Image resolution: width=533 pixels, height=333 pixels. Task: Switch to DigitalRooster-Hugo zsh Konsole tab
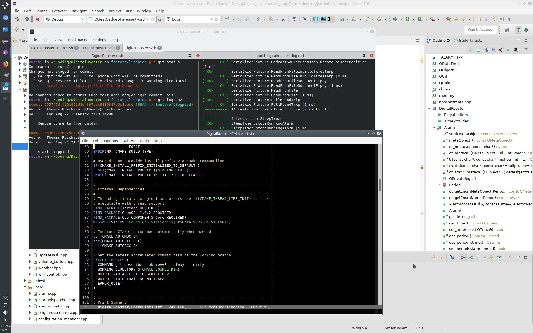coord(52,48)
